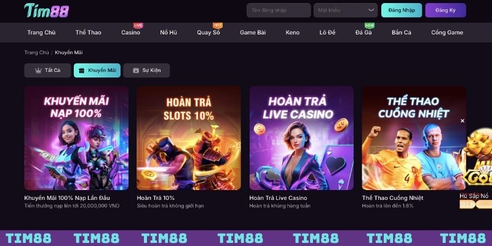Close the floating jackpot popup
Screen dimensions: 492x246
coord(462,121)
